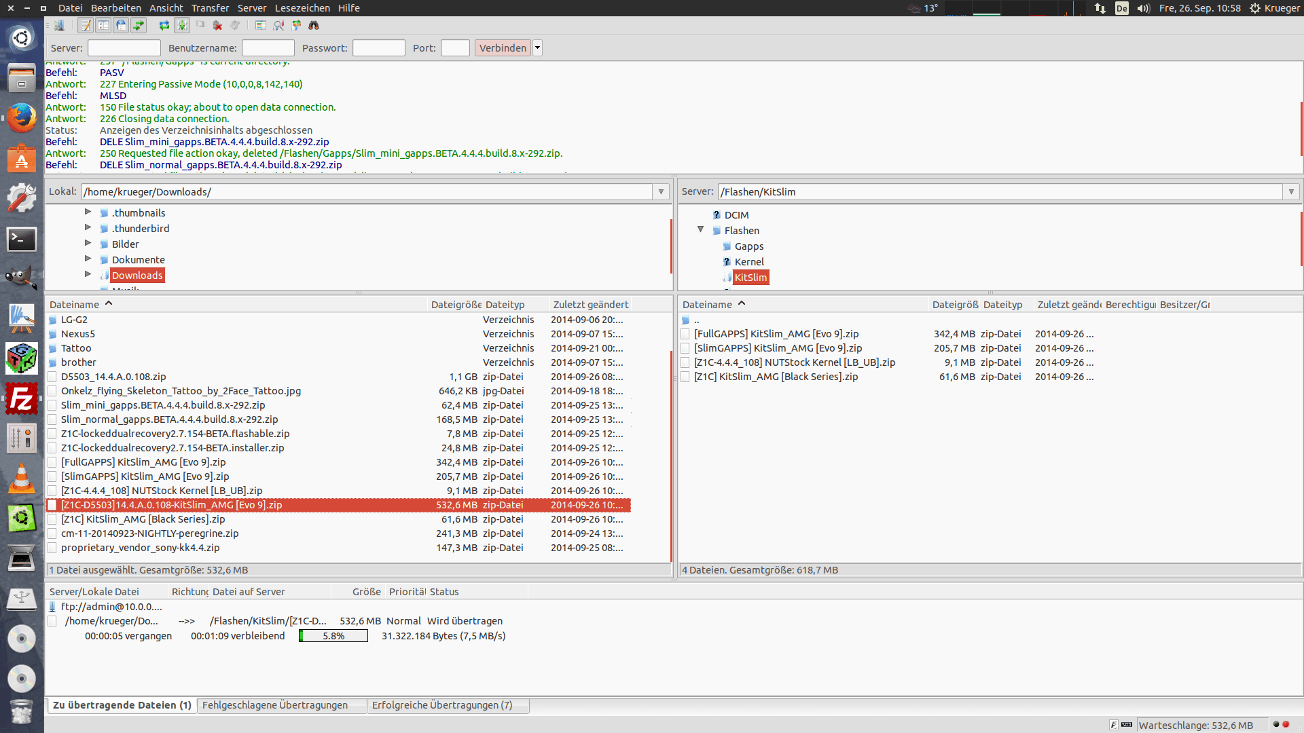Viewport: 1304px width, 733px height.
Task: Select Zu übertragende Dateien (1) tab
Action: pyautogui.click(x=122, y=705)
